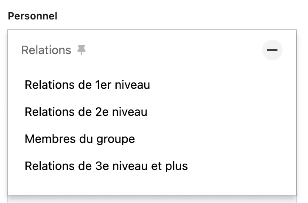The image size is (308, 203).
Task: Pick Relations de 3e niveau et plus
Action: click(x=106, y=166)
